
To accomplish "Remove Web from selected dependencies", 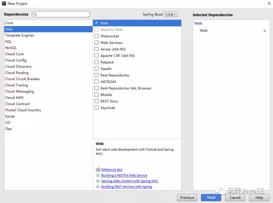I will coord(264,31).
